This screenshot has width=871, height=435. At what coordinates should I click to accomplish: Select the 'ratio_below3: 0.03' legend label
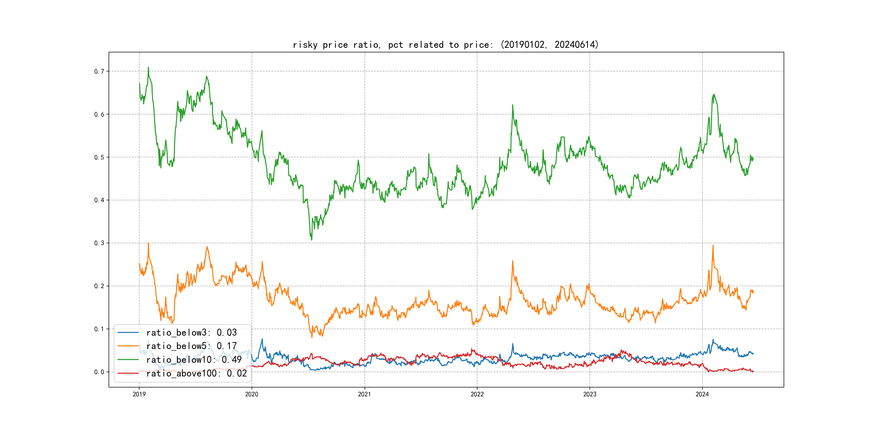pyautogui.click(x=191, y=333)
